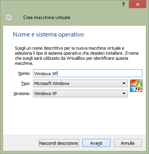This screenshot has height=154, width=149.
Task: Close the Crea macchina virtuale dialog
Action: pos(137,4)
